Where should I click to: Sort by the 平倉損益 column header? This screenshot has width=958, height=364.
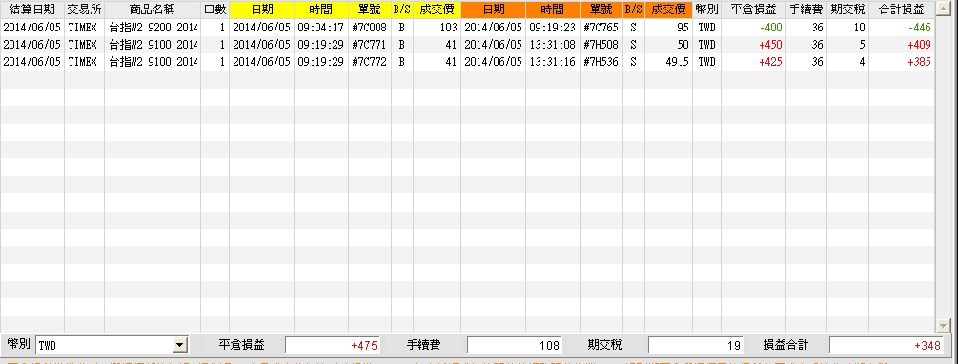tap(753, 10)
